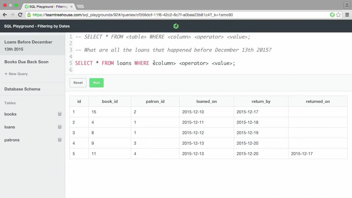Click the database icon beside the loans table
Screen dimensions: 352x198
60,127
